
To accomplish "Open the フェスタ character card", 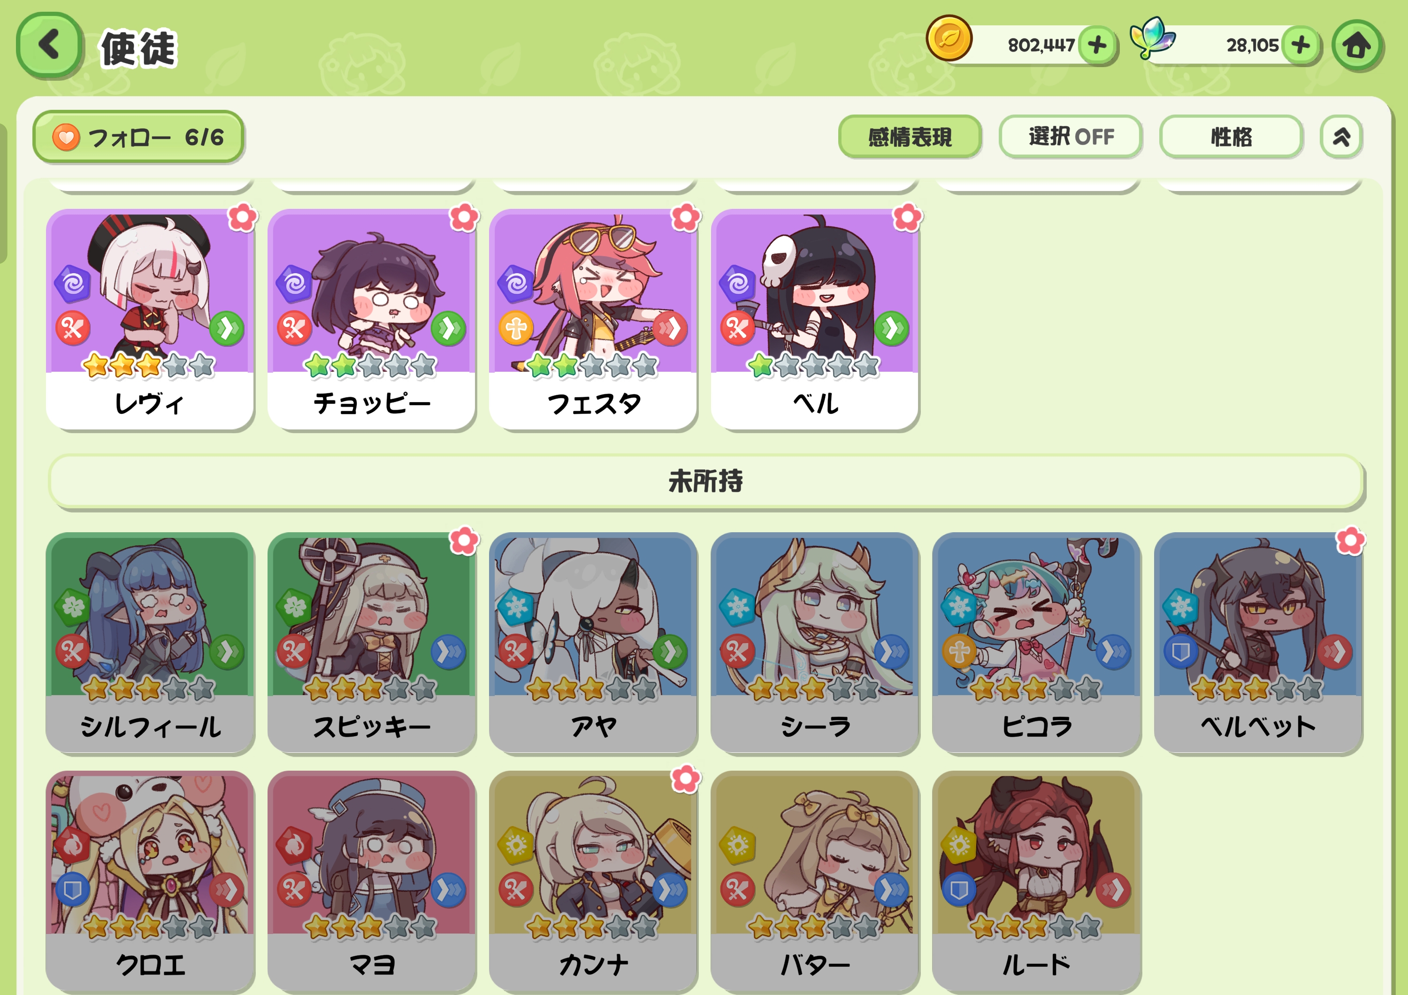I will click(x=593, y=320).
